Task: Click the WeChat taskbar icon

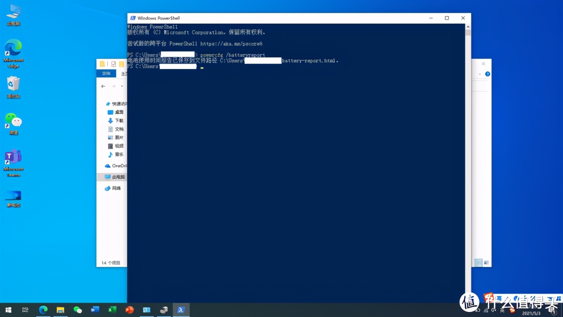Action: 77,310
